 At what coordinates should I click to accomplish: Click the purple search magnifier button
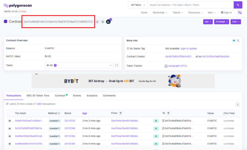pyautogui.click(x=238, y=5)
